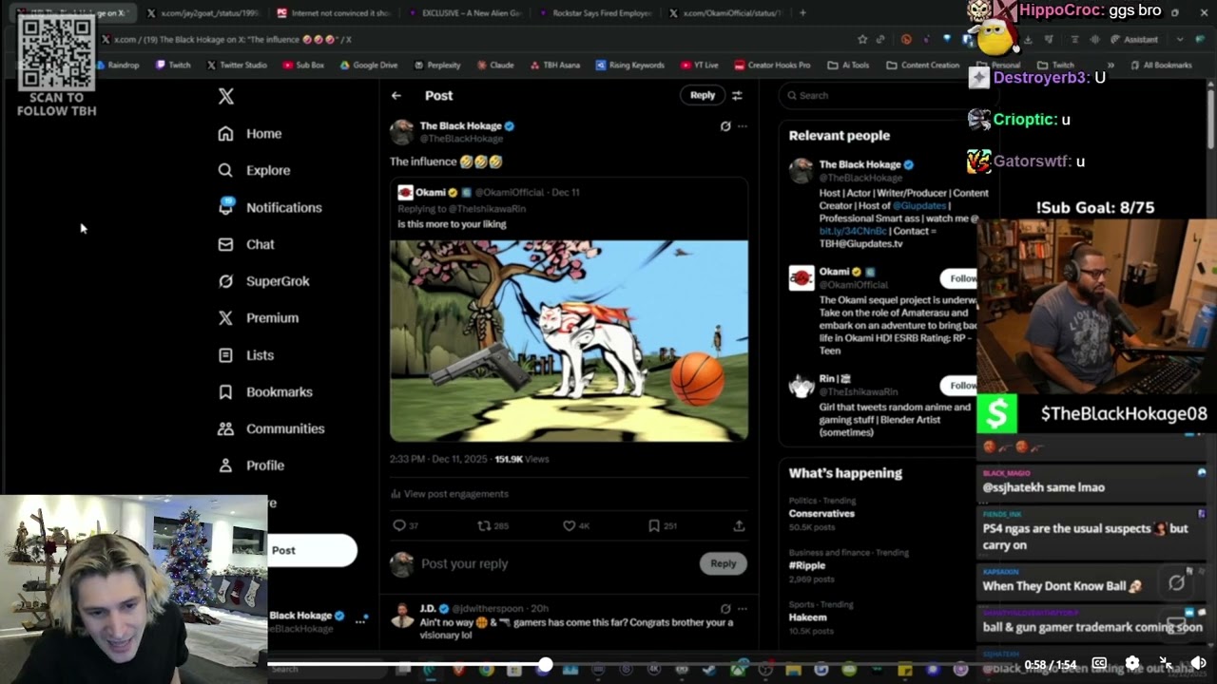Follow Rin in Relevant people
Image resolution: width=1217 pixels, height=684 pixels.
(x=960, y=385)
